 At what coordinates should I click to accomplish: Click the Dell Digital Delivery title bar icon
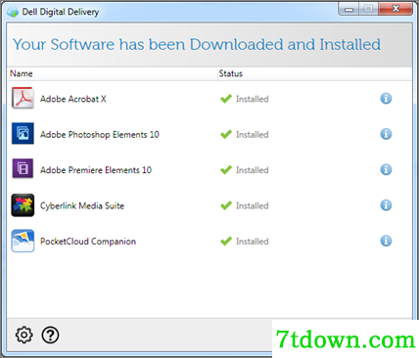click(13, 12)
